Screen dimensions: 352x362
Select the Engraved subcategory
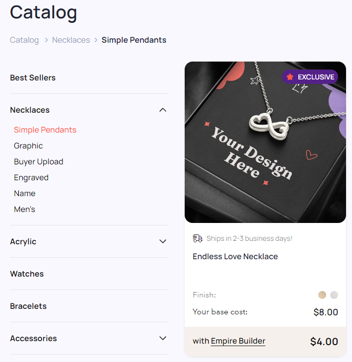click(x=31, y=177)
